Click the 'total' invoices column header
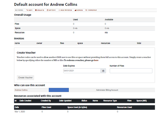Image resolution: width=166 pixels, height=121 pixels. click(x=139, y=43)
